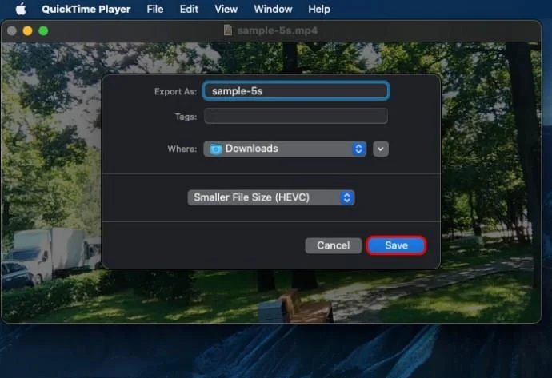The width and height of the screenshot is (552, 378).
Task: Open the Window menu
Action: tap(273, 9)
